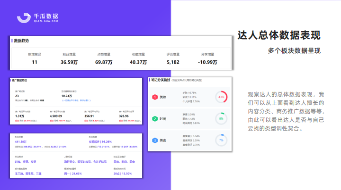
Task: Click the 441.58万 total fans value
Action: click(x=23, y=141)
